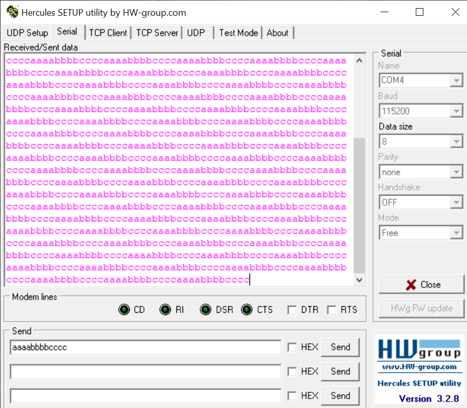Viewport: 467px width, 408px height.
Task: Open the Parity dropdown
Action: tap(456, 171)
